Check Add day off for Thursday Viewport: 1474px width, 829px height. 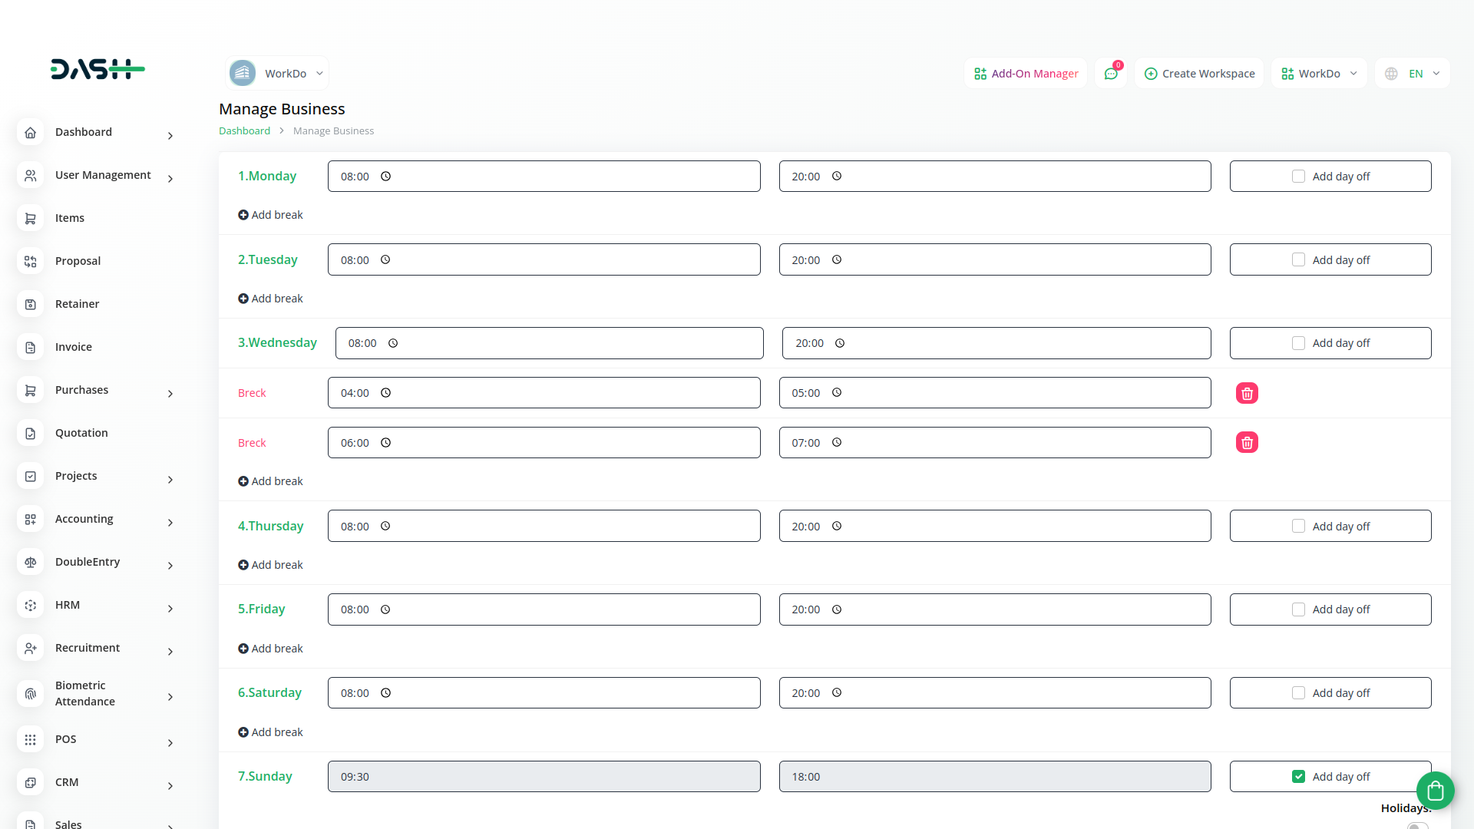point(1298,527)
